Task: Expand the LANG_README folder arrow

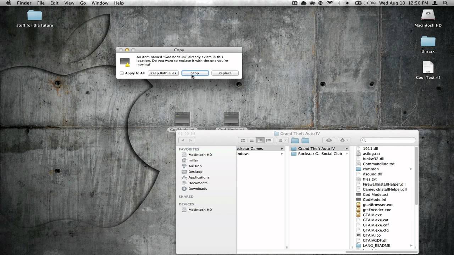Action: point(411,245)
